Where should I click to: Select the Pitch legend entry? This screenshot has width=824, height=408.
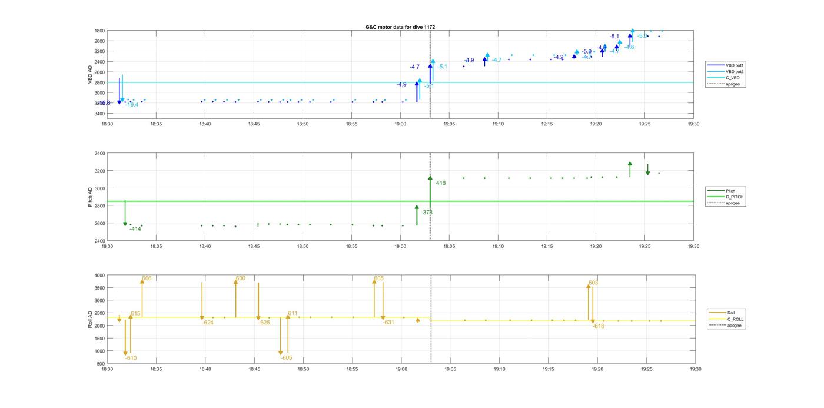[x=725, y=191]
